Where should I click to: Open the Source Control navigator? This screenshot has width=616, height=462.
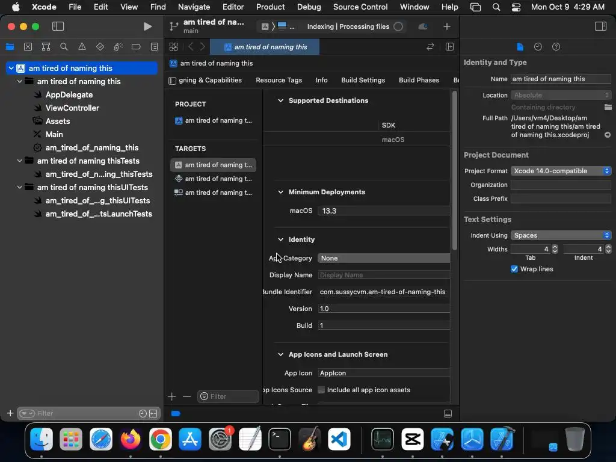[28, 47]
